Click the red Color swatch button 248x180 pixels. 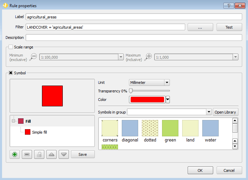coord(147,100)
